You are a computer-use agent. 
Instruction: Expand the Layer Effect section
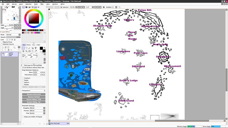5,32
